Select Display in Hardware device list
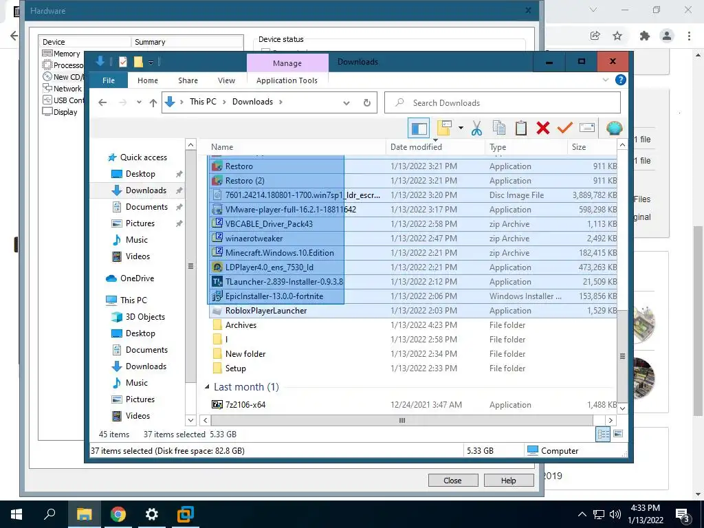This screenshot has width=704, height=528. (60, 112)
